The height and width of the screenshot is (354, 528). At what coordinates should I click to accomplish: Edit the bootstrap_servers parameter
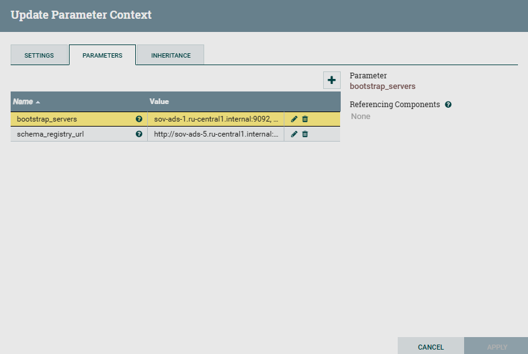click(294, 119)
